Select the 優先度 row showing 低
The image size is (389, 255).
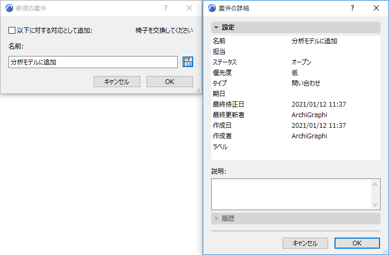(x=295, y=73)
